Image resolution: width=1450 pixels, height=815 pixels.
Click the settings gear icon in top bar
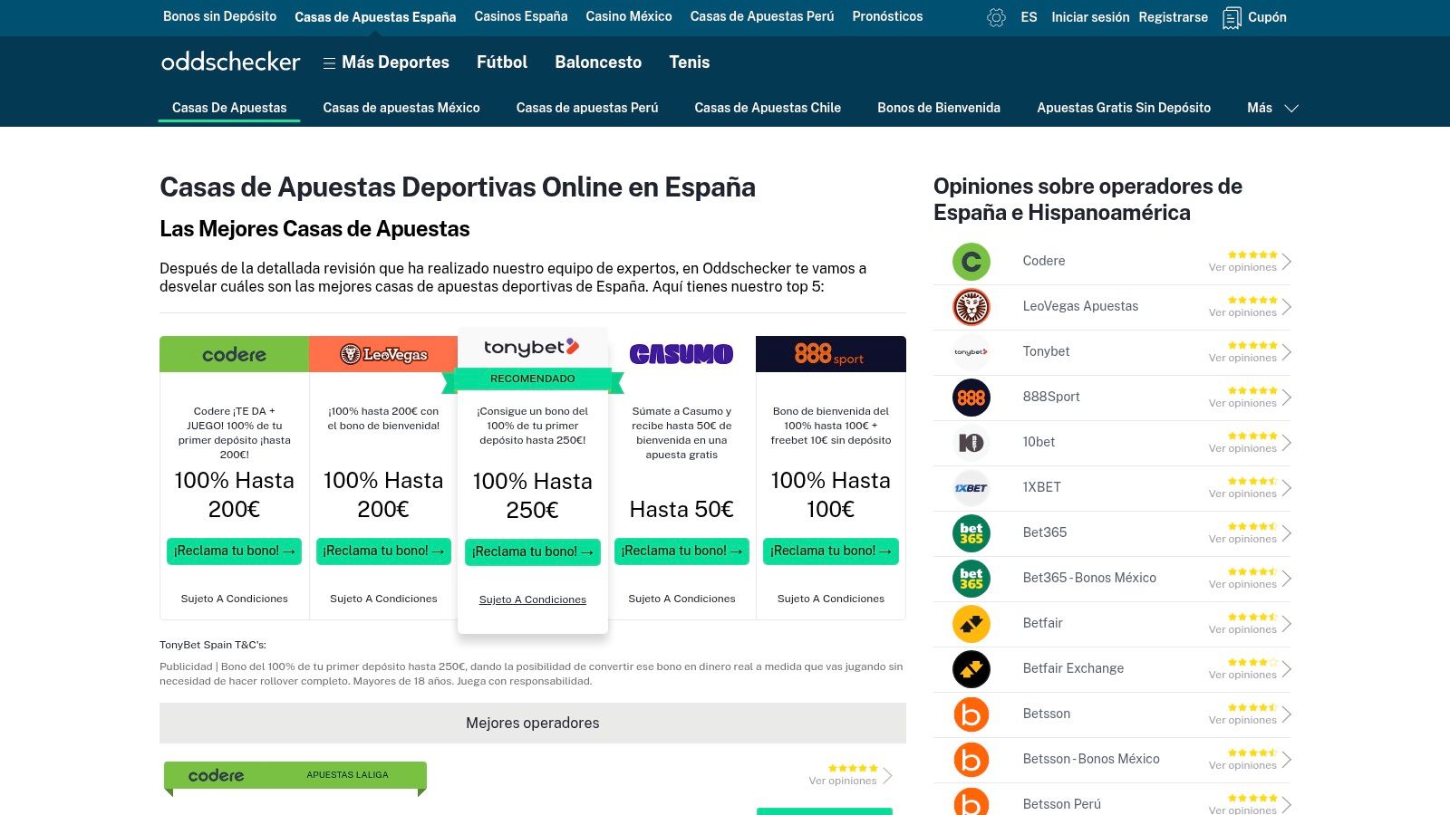pyautogui.click(x=996, y=17)
